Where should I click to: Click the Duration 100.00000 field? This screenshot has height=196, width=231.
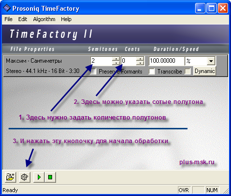tap(167, 61)
